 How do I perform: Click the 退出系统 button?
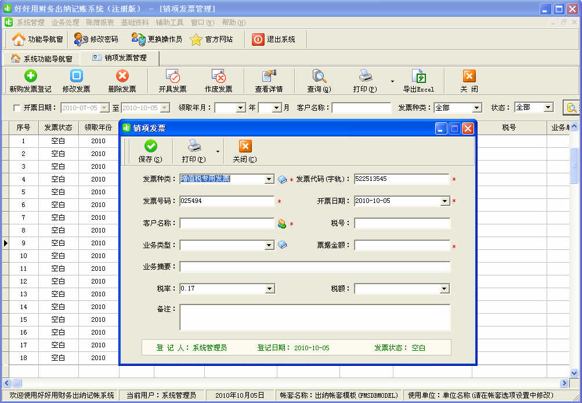coord(274,39)
